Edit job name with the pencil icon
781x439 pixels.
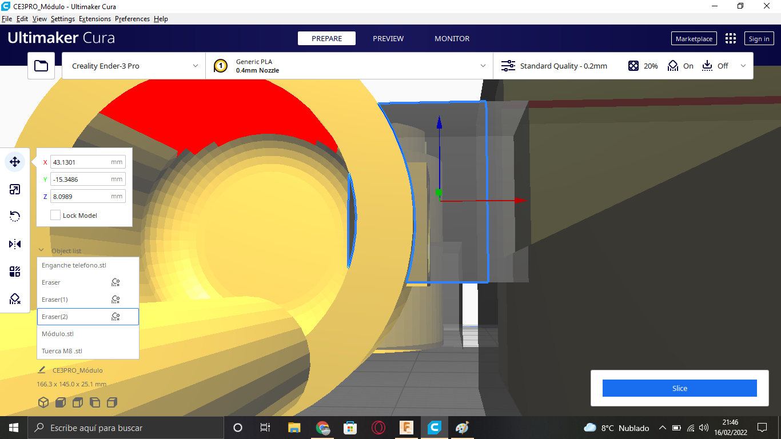42,370
